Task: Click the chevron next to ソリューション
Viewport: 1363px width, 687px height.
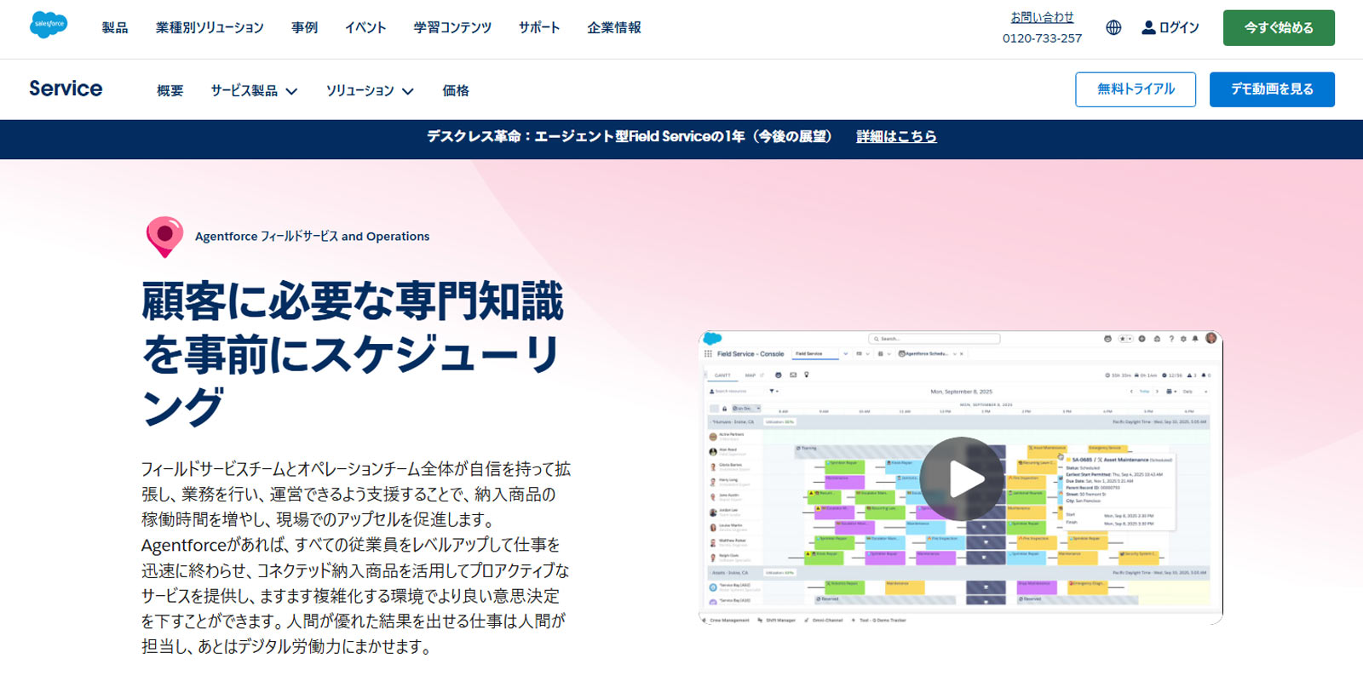Action: pos(407,91)
